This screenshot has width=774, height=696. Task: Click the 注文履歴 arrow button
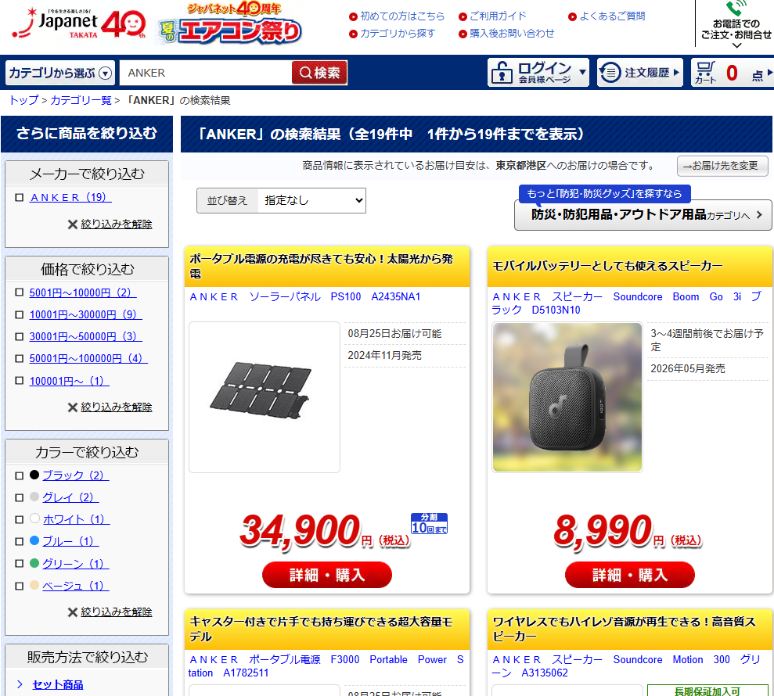click(x=639, y=73)
